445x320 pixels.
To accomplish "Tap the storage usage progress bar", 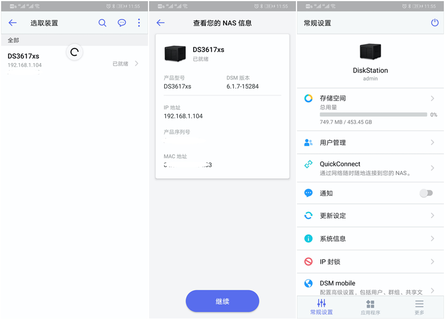I will point(373,115).
